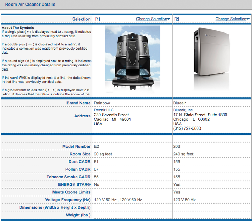Screen dimensions: 252x221
Task: Click the (312) 727-0803 phone number
Action: [x=187, y=128]
